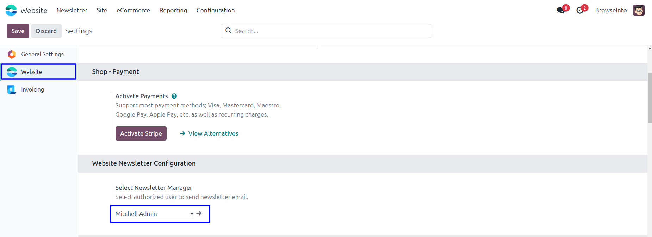Open the Mitchell Admin record arrow

pyautogui.click(x=199, y=213)
